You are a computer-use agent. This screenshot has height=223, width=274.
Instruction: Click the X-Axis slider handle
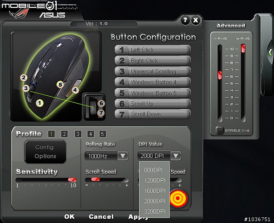coord(220,75)
